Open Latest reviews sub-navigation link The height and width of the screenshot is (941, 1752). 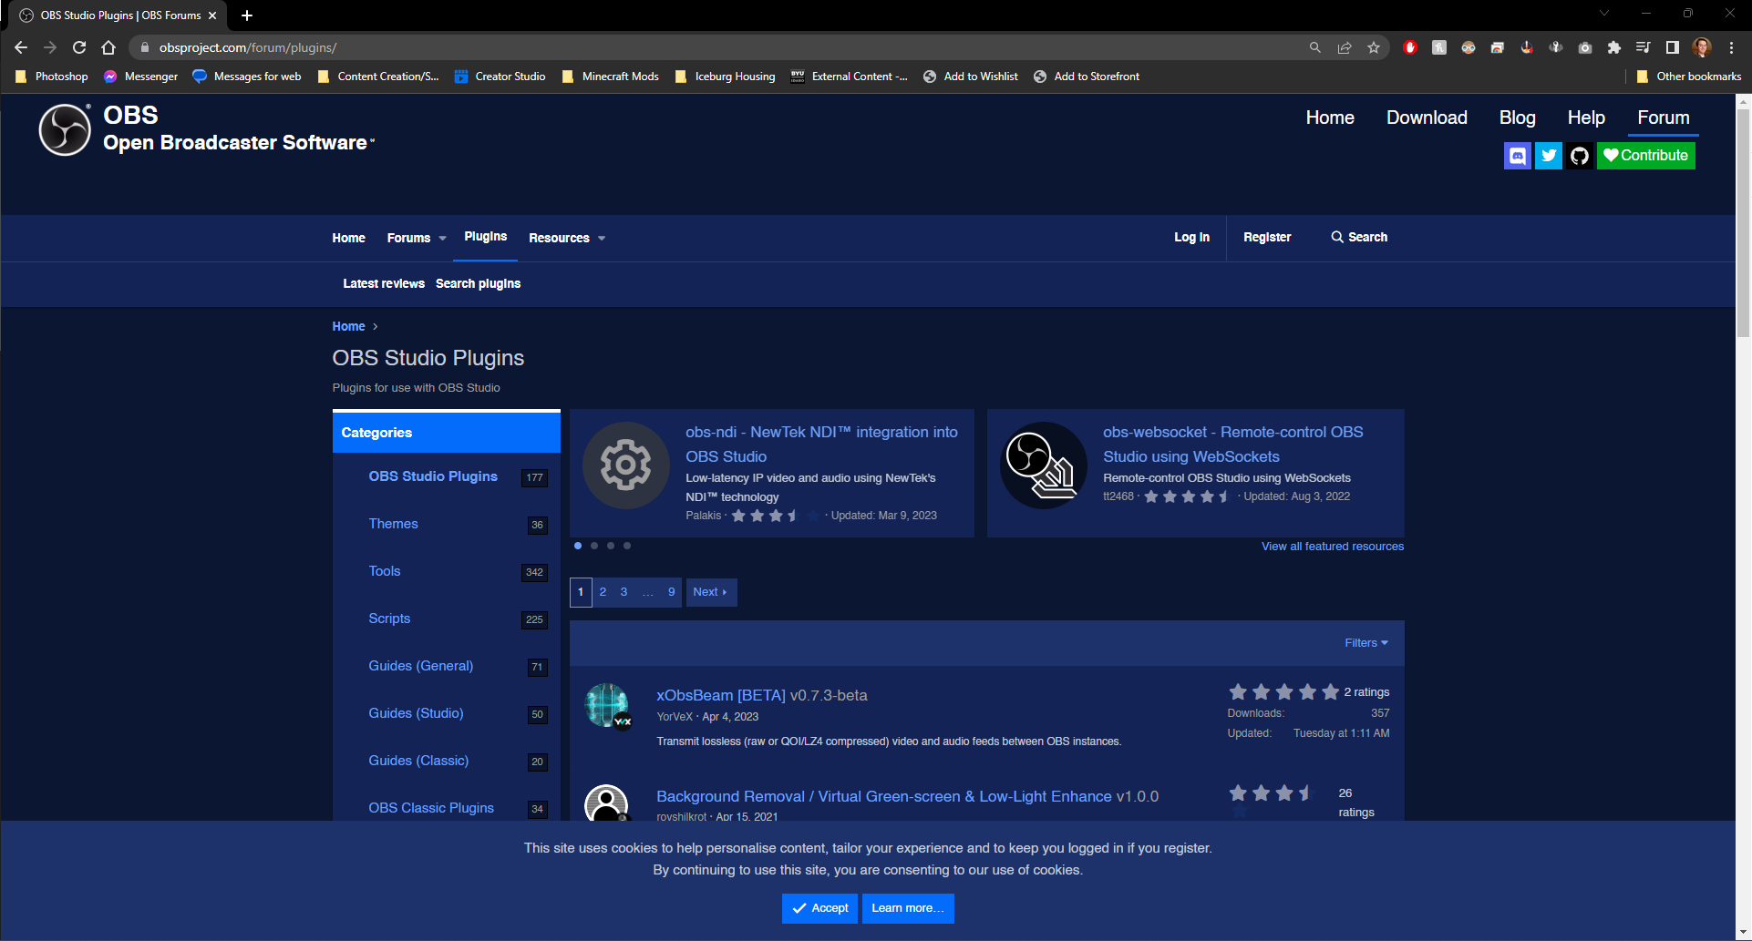pos(384,284)
